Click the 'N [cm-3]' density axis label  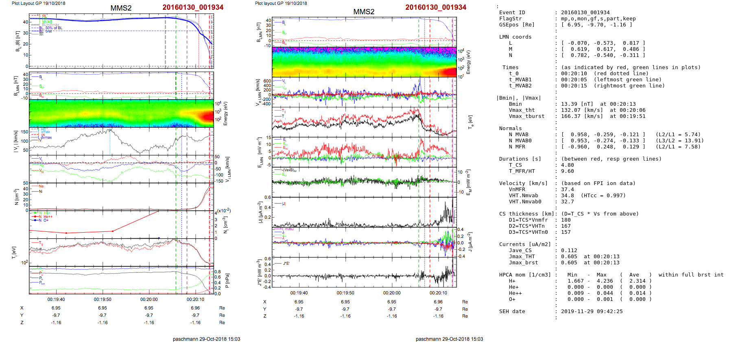16,197
